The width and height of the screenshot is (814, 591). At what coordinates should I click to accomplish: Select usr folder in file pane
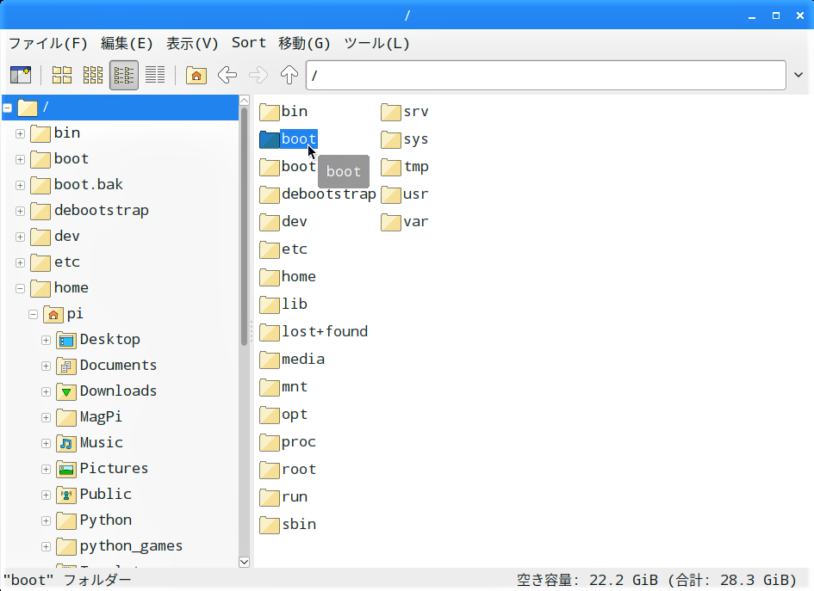(x=405, y=194)
